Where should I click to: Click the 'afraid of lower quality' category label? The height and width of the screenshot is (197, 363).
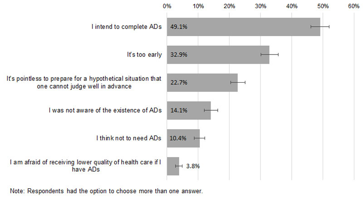[x=86, y=166]
